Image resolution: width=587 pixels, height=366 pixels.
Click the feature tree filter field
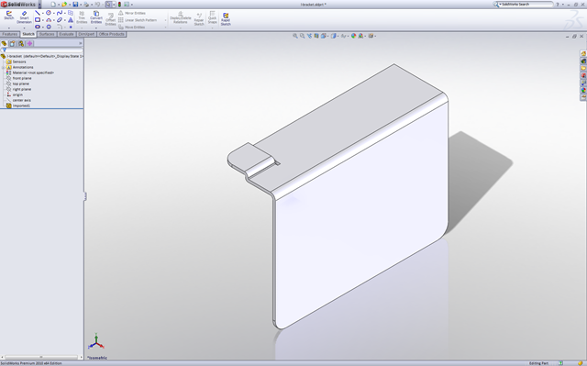click(42, 50)
